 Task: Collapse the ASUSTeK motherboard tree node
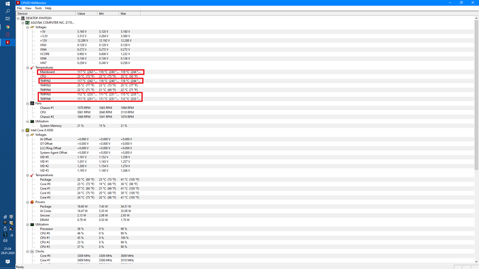click(23, 22)
